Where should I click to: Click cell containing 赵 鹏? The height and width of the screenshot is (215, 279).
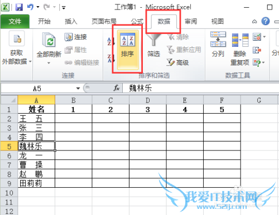pos(36,174)
